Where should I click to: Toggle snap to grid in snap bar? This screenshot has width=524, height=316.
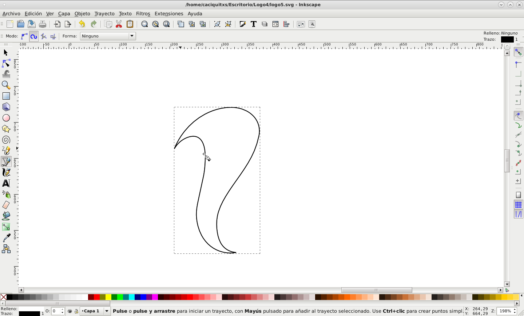tap(518, 205)
